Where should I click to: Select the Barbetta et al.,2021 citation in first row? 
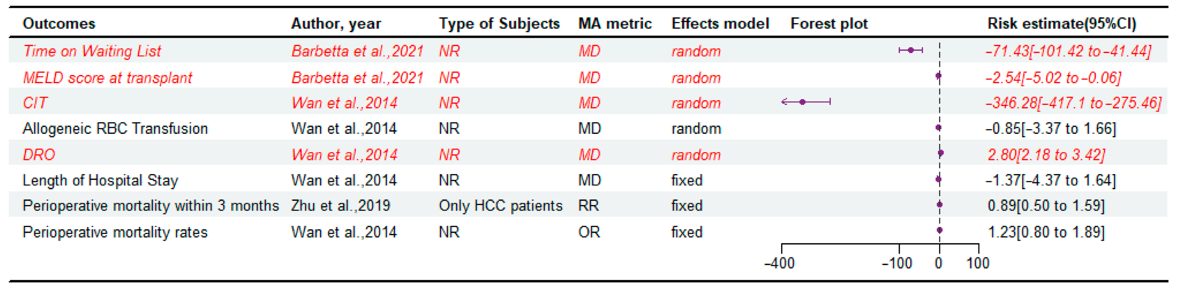(x=357, y=51)
